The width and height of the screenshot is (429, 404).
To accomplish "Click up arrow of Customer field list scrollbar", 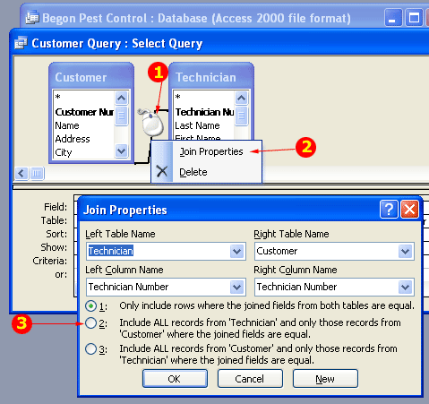I will click(x=121, y=98).
